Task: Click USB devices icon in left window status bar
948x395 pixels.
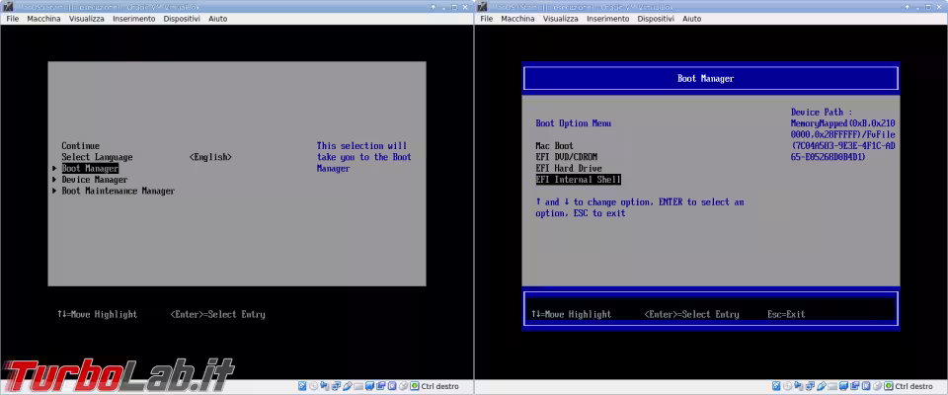Action: (x=347, y=386)
